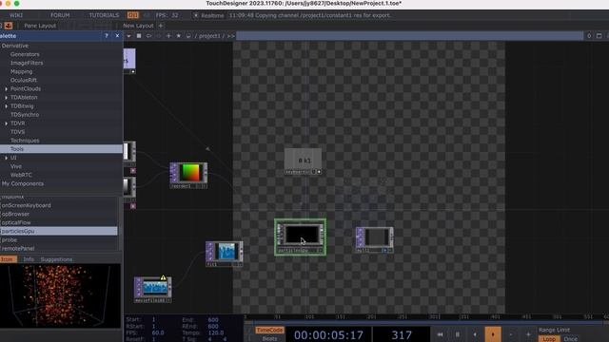Select the highlighted Tools folder

[x=61, y=149]
